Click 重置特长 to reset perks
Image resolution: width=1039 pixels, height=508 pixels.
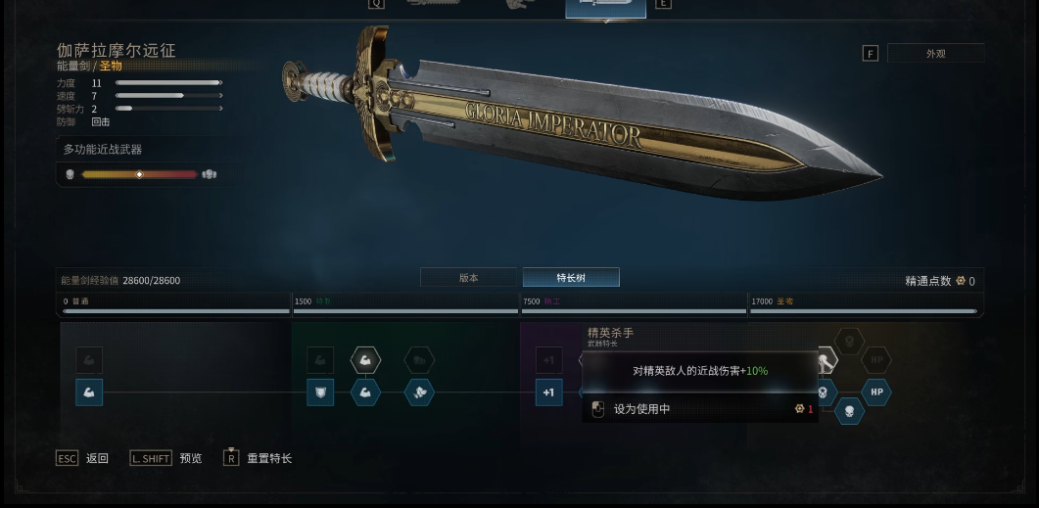269,458
